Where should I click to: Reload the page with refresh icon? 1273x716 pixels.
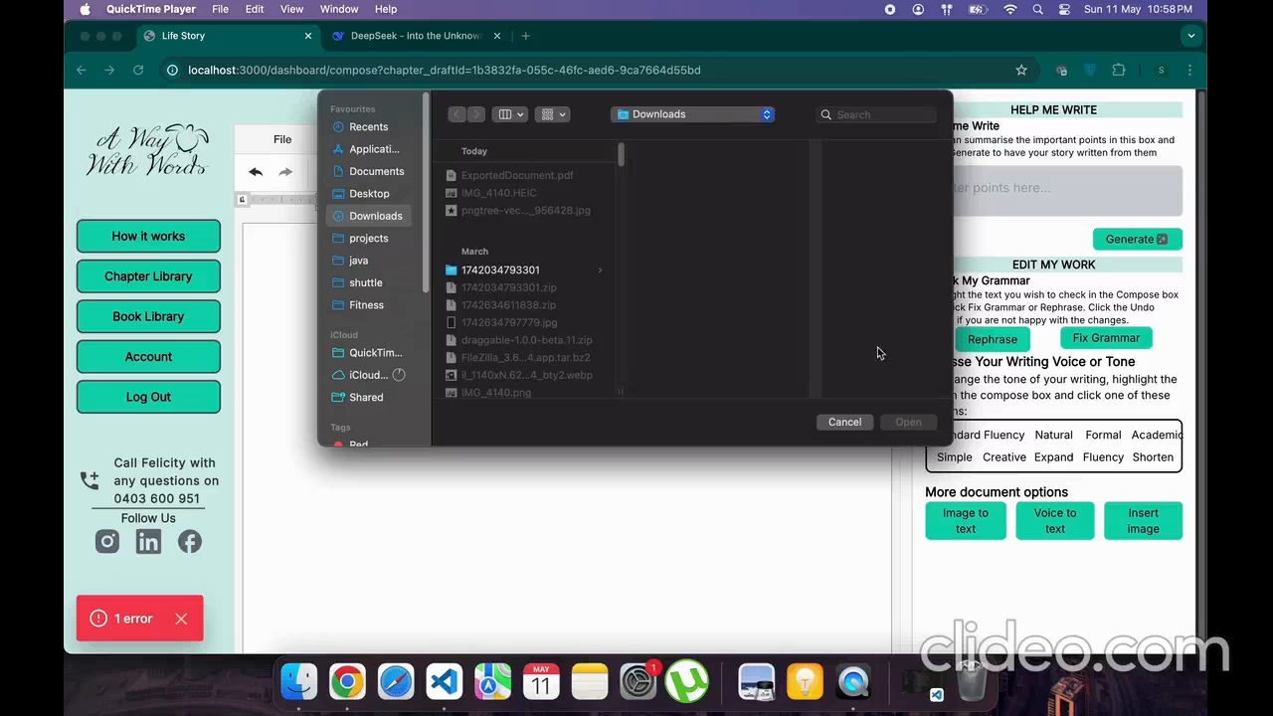(x=138, y=71)
